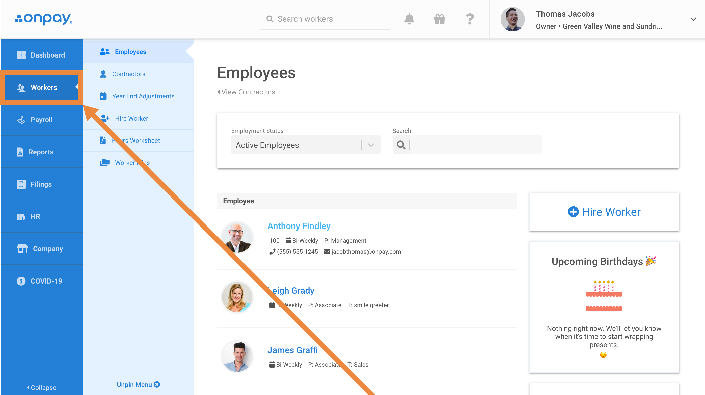Click the Search workers field
This screenshot has width=705, height=395.
(325, 19)
